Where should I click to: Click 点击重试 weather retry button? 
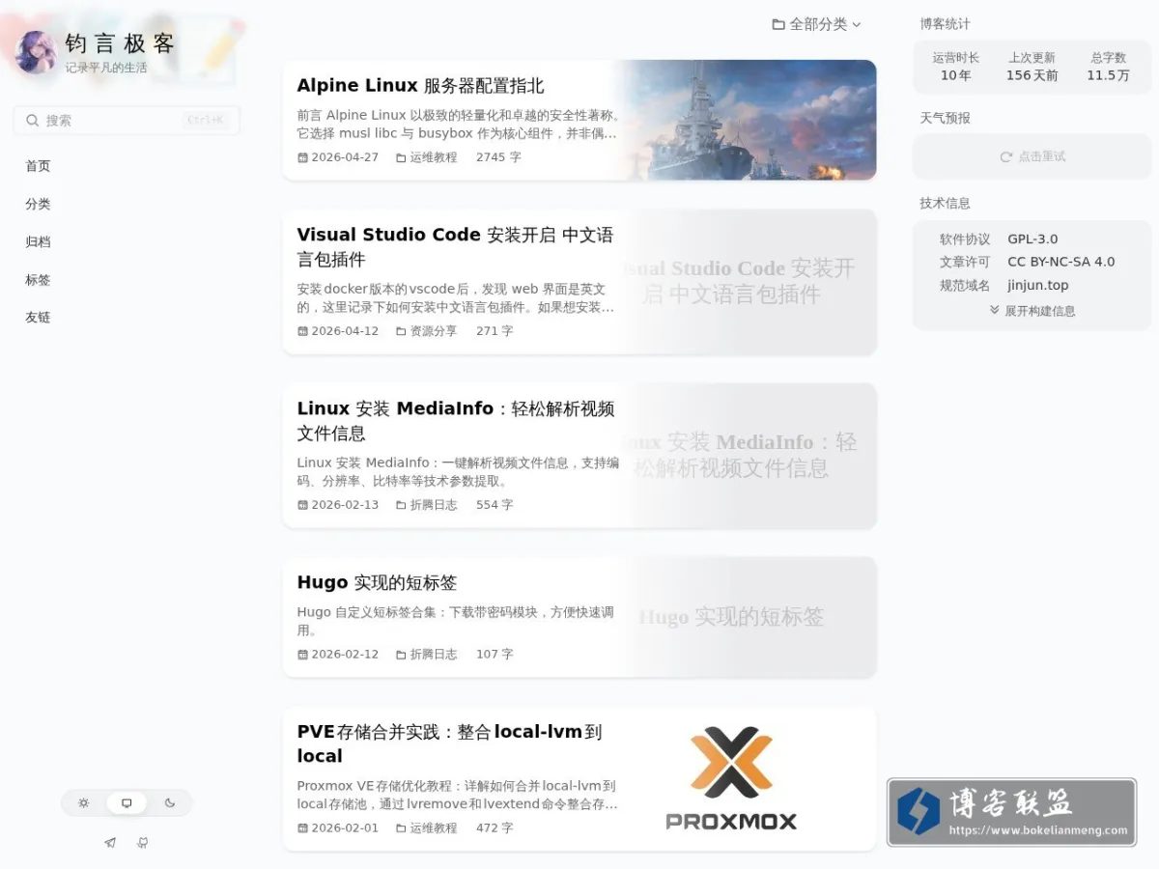[1032, 156]
